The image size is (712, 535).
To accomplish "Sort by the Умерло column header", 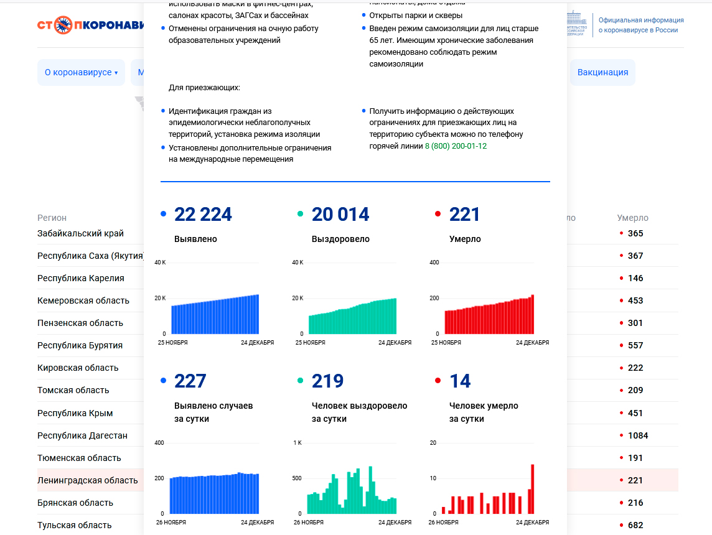I will point(632,218).
